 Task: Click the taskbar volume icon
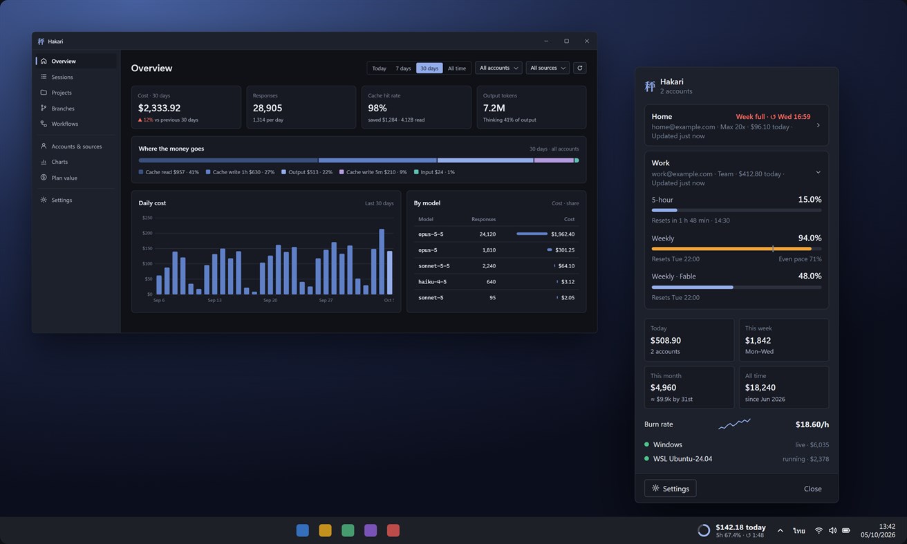832,530
